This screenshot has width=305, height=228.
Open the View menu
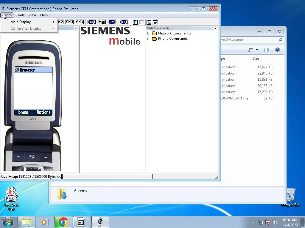[32, 15]
